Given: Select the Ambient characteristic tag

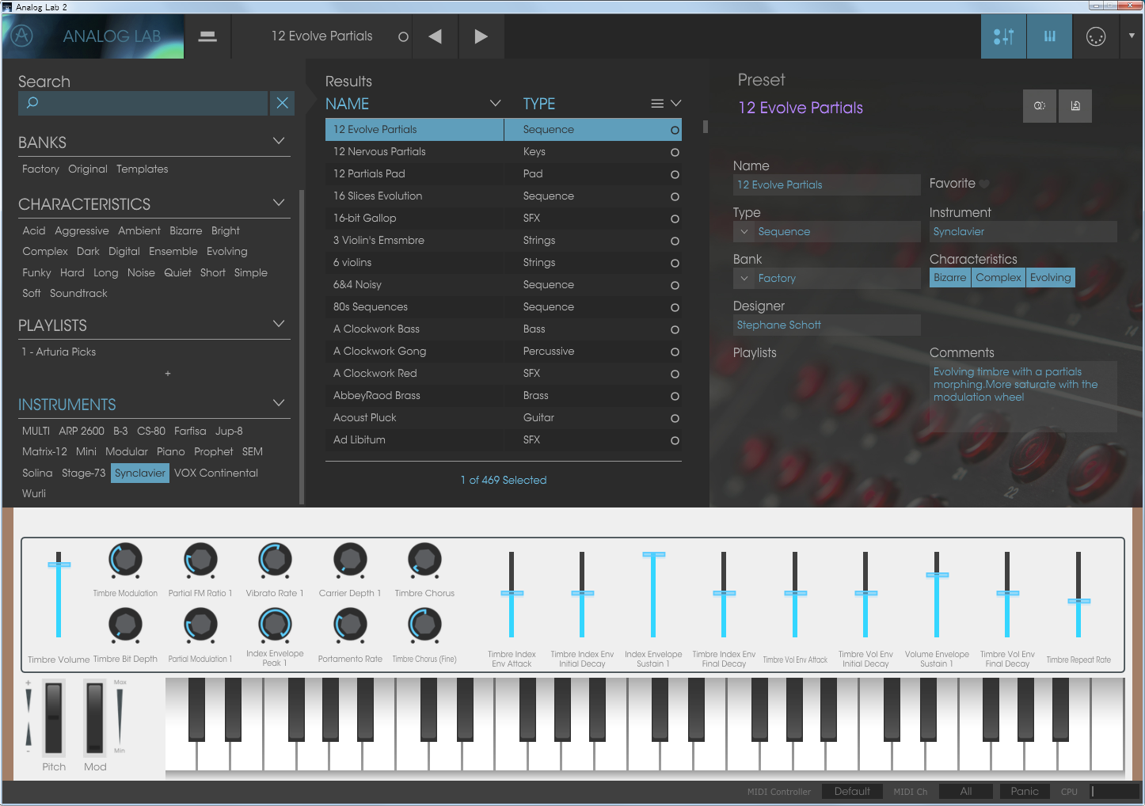Looking at the screenshot, I should [x=139, y=230].
